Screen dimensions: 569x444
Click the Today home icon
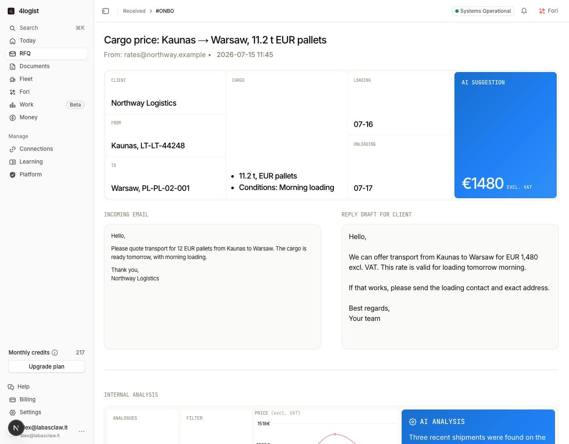pyautogui.click(x=12, y=41)
